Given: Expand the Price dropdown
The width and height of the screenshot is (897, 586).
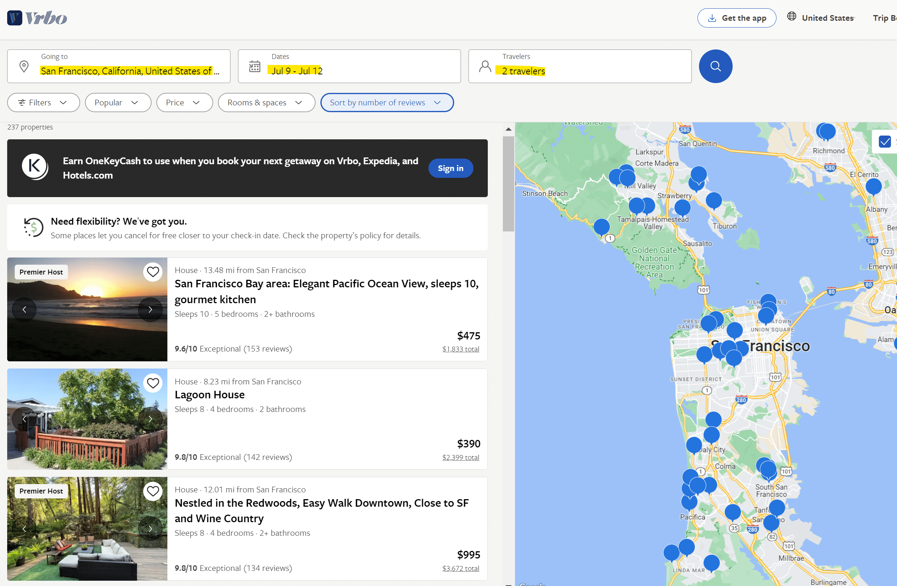Looking at the screenshot, I should (183, 103).
